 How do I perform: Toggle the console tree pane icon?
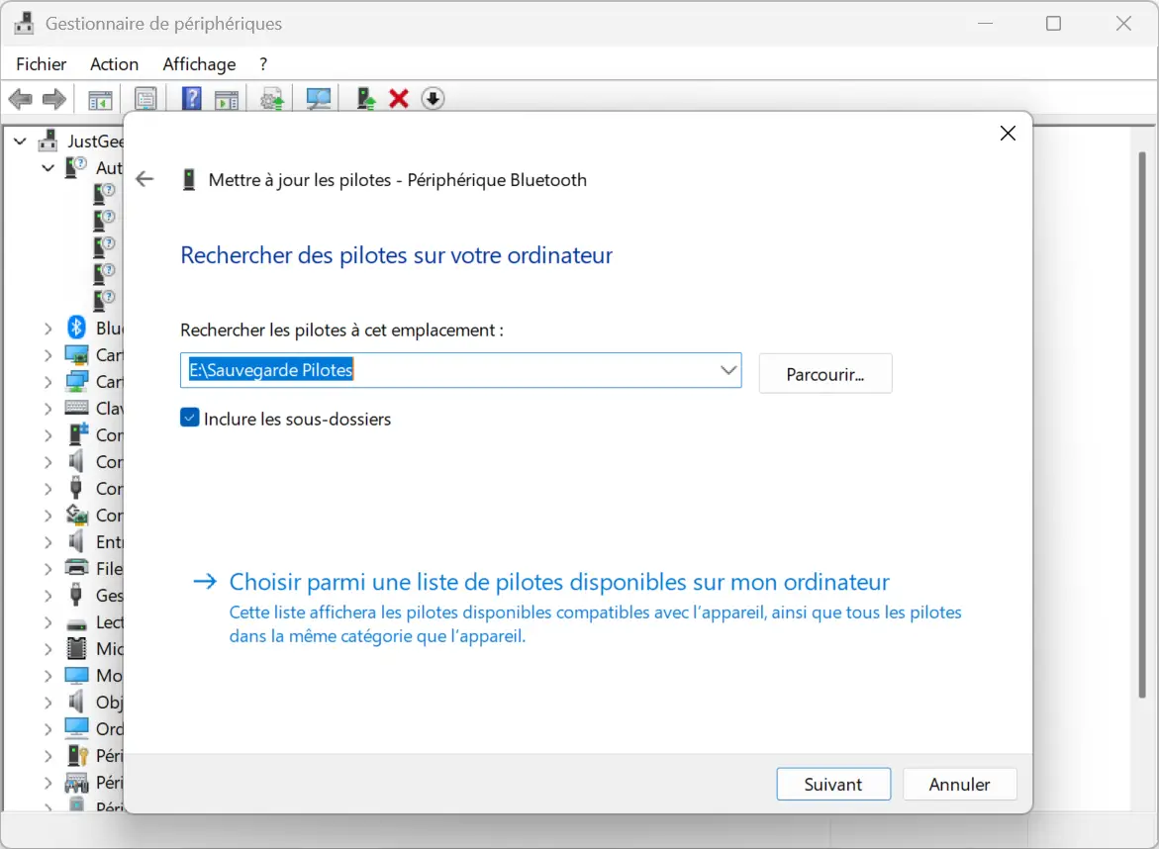tap(100, 99)
